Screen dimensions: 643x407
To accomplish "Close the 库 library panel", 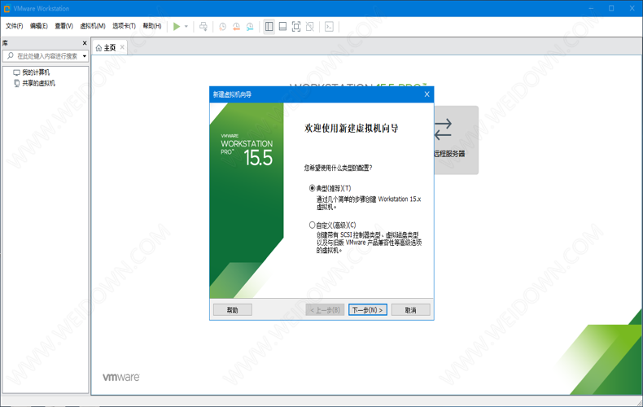I will tap(85, 43).
